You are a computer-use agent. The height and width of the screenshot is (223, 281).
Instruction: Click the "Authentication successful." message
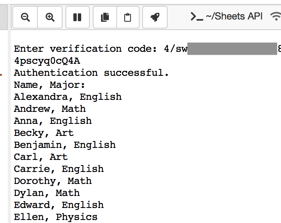click(x=92, y=73)
